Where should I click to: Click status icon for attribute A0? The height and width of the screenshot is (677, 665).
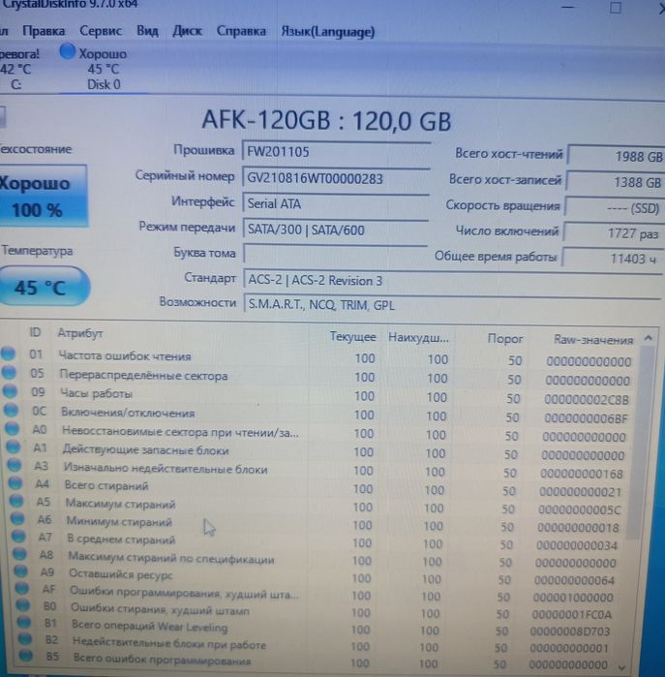(x=12, y=428)
